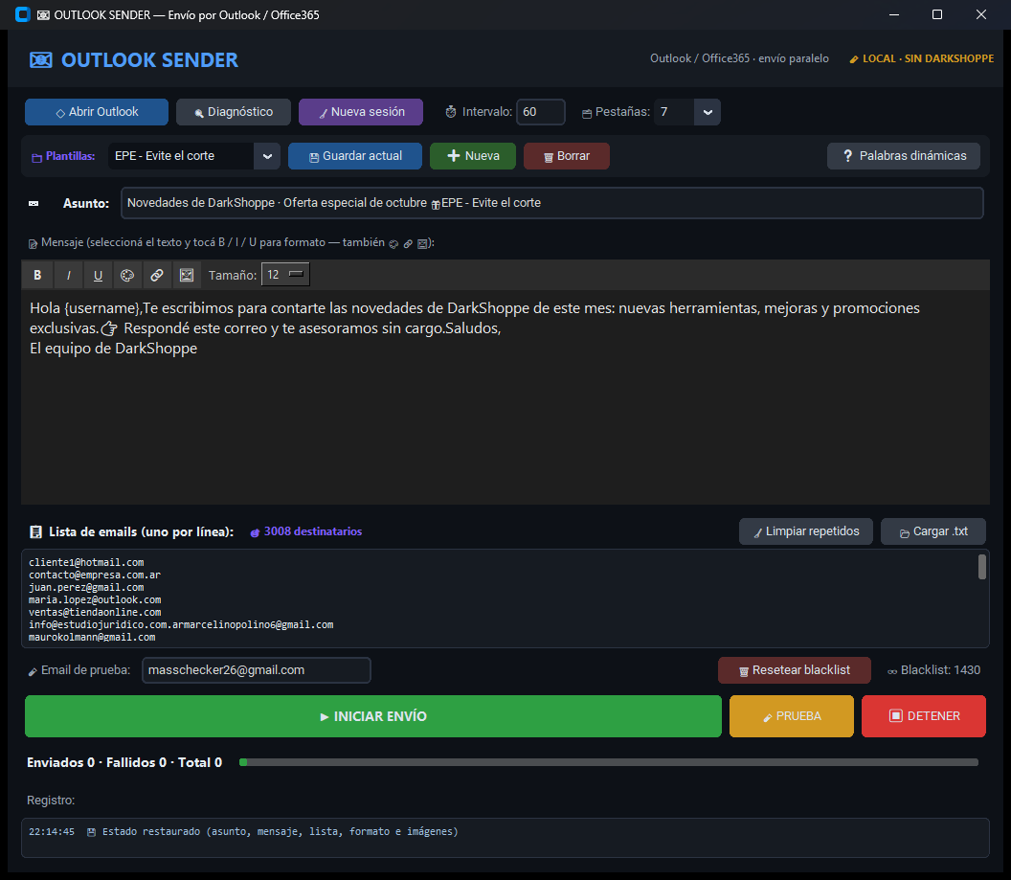Screen dimensions: 1011x880
Task: Send a test with PRUEBA button
Action: pos(792,716)
